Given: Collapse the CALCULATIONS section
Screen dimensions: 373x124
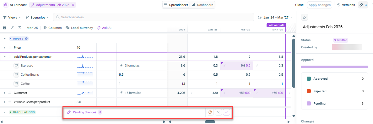Looking at the screenshot, I should (4, 112).
